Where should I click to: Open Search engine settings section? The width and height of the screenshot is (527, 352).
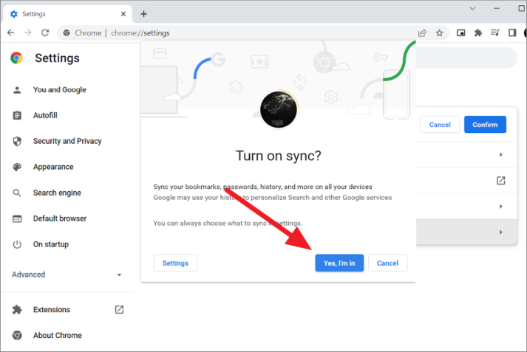point(57,193)
